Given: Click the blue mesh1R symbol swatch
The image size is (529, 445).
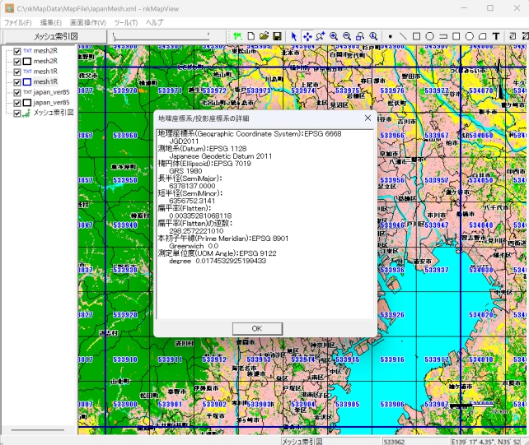Looking at the screenshot, I should coord(27,82).
